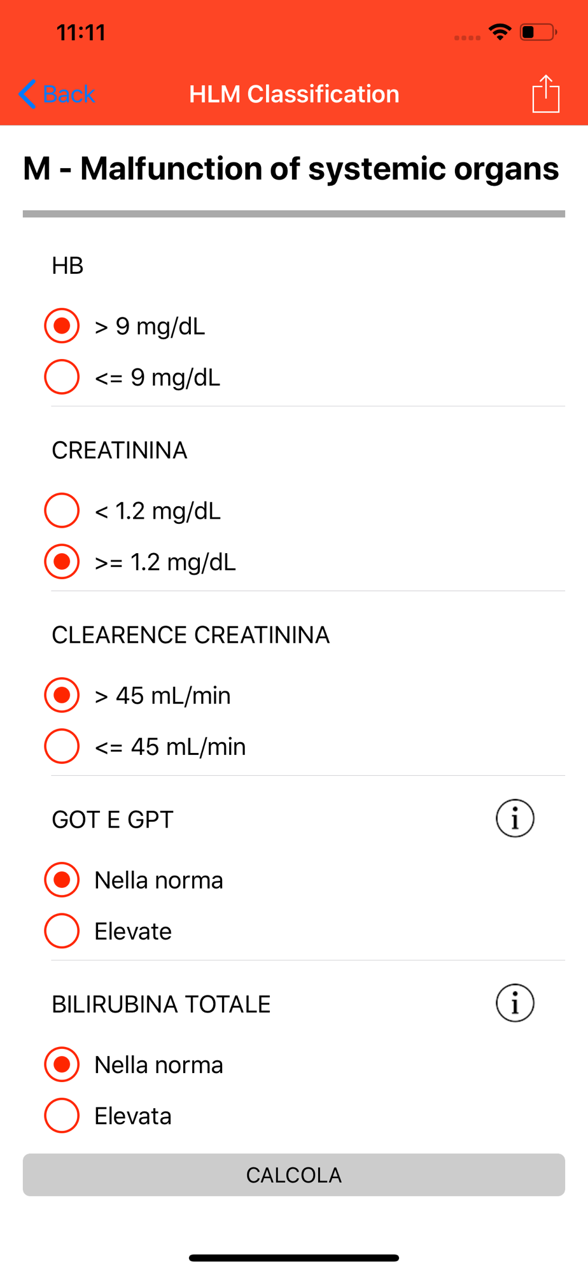The height and width of the screenshot is (1273, 588).
Task: Open Bilirubina Totale info icon
Action: pos(515,1003)
